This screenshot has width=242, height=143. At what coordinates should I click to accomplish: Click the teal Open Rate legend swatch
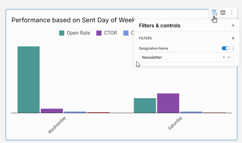click(62, 33)
